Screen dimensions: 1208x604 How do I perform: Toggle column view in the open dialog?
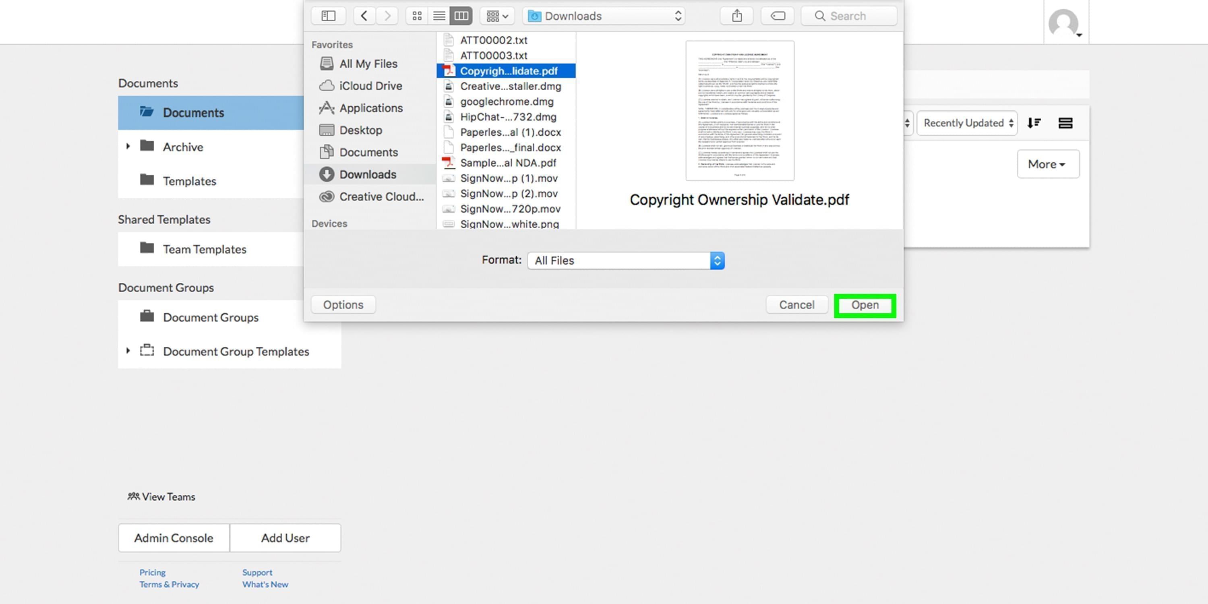461,15
